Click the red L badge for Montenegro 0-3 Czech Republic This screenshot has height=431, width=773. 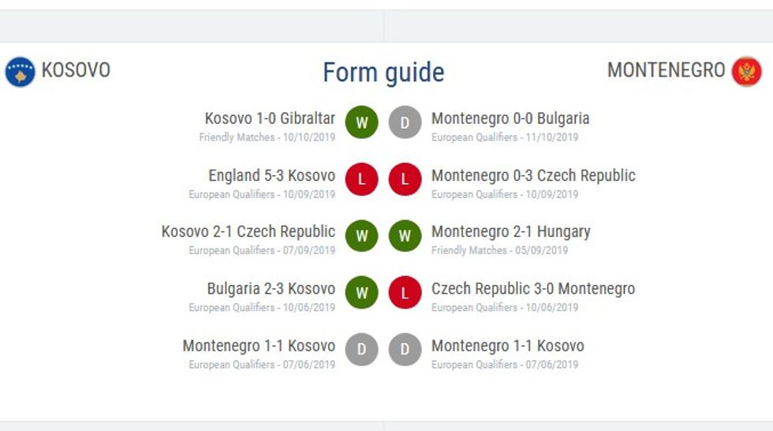(405, 179)
